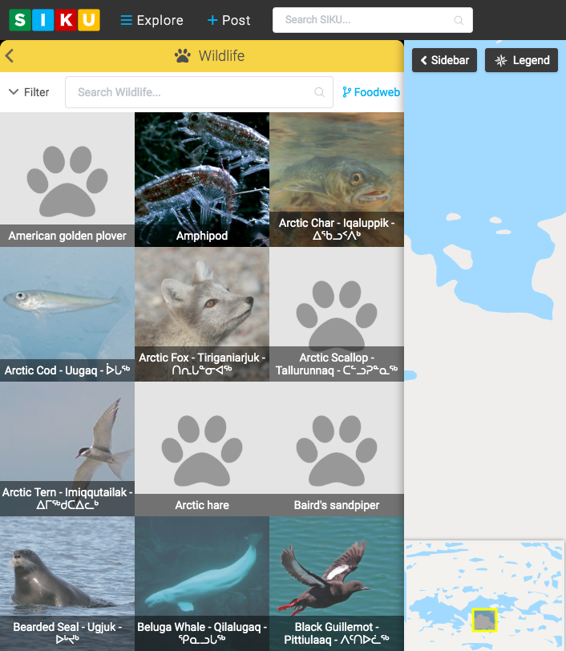Open the Foodweb link
Screen dimensions: 566x651
tap(371, 92)
